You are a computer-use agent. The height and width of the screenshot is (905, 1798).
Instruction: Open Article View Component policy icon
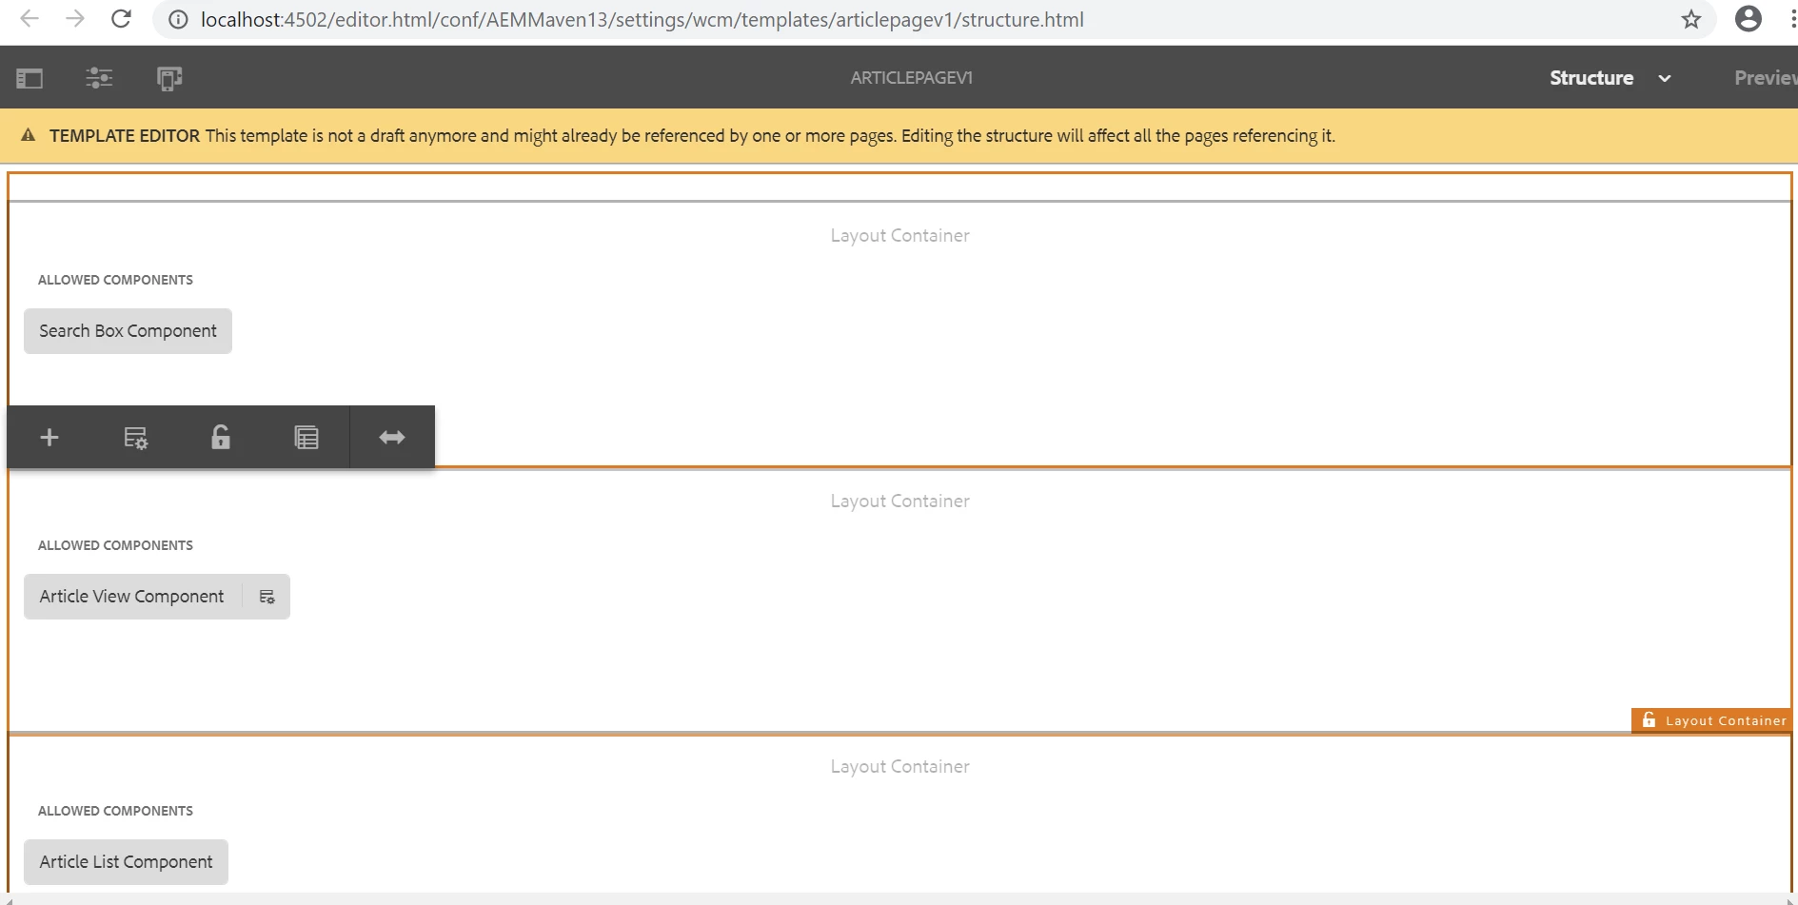(267, 597)
